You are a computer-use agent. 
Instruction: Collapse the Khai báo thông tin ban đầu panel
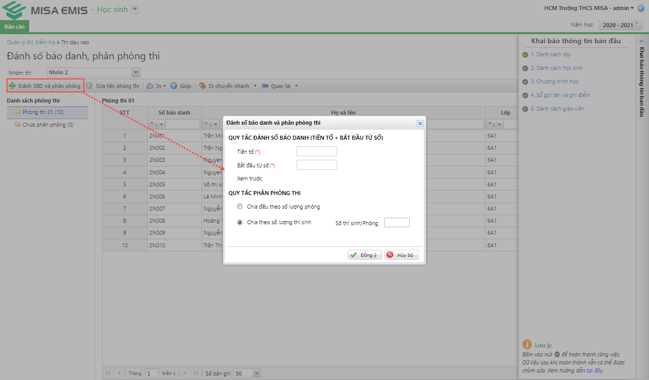tap(641, 41)
